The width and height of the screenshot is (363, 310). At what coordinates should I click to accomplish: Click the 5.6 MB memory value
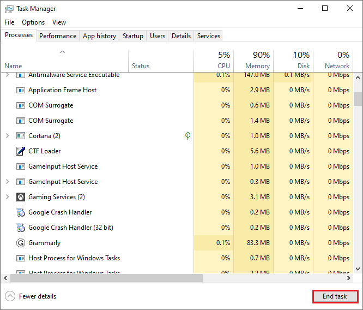click(260, 151)
